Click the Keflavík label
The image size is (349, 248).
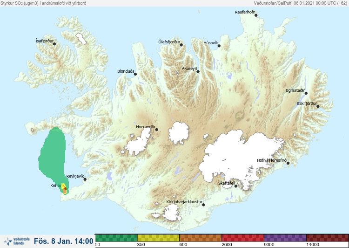(x=57, y=186)
